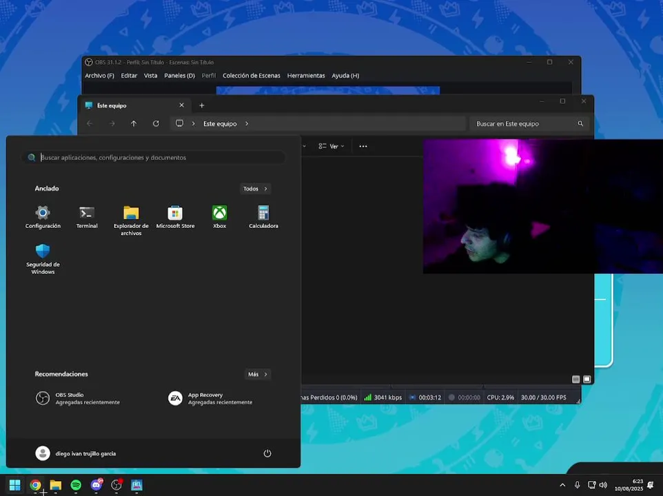Expand chevron after Este equipo in breadcrumb
The image size is (663, 496).
[x=247, y=124]
